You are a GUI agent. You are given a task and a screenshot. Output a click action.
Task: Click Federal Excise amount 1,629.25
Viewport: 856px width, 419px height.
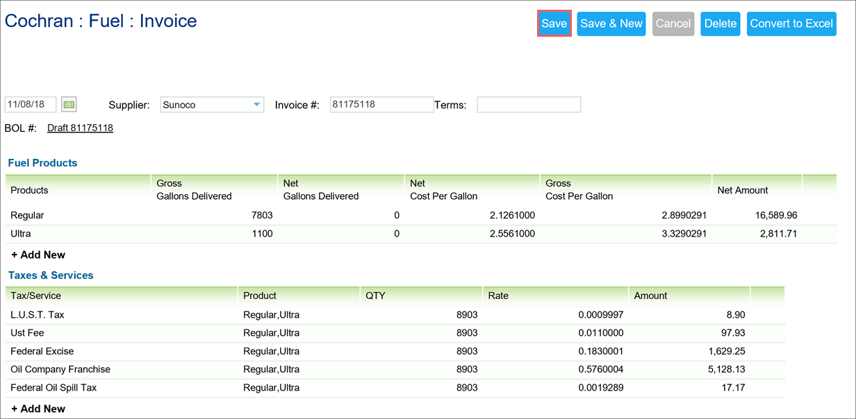[x=727, y=351]
